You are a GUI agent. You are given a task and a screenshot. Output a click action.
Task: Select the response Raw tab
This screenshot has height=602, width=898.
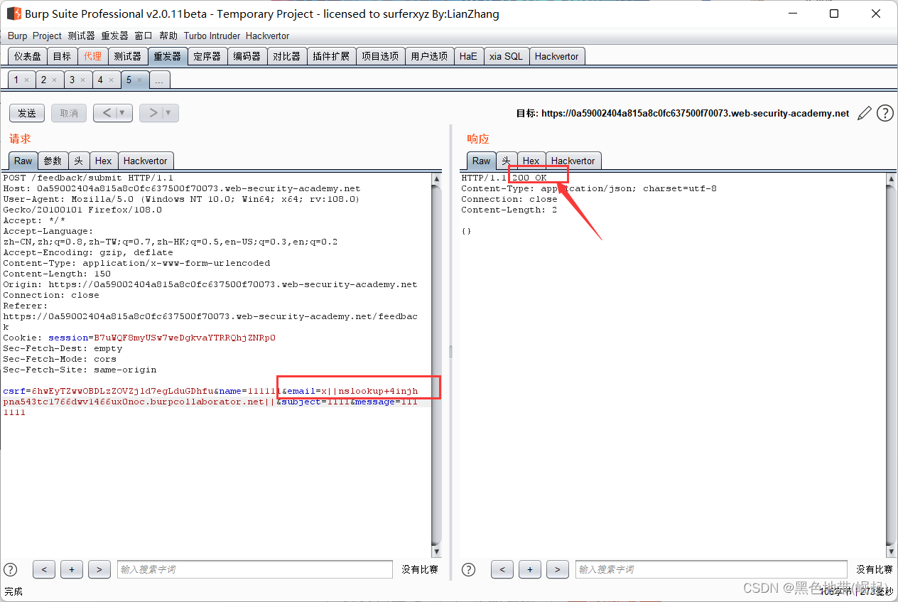[x=482, y=161]
